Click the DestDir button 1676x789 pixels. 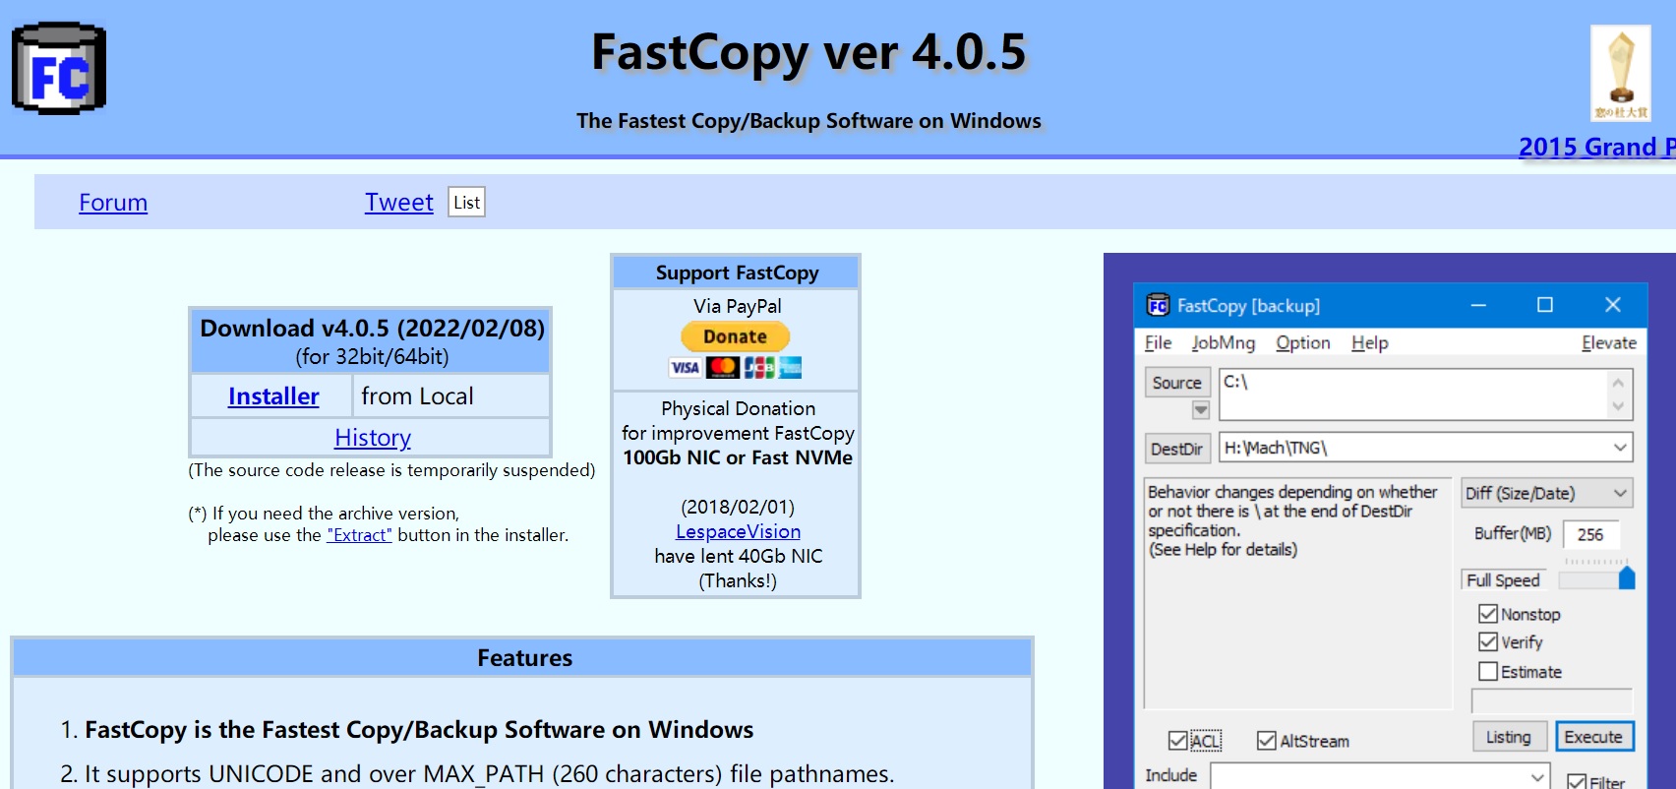pos(1176,449)
